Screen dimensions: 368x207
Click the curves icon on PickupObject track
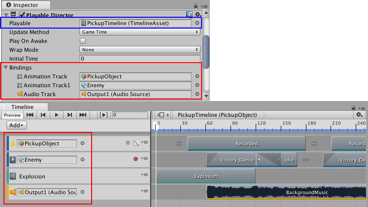click(136, 143)
